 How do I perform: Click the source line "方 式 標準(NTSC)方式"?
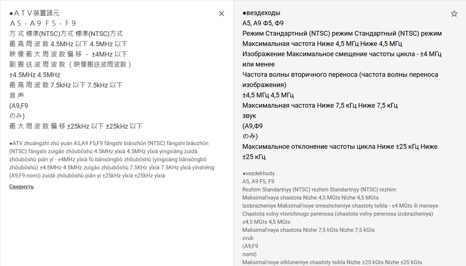tap(66, 34)
